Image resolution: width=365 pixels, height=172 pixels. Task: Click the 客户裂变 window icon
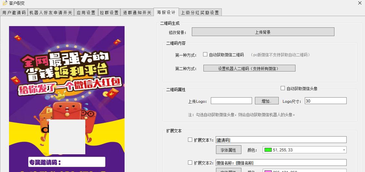click(x=5, y=3)
